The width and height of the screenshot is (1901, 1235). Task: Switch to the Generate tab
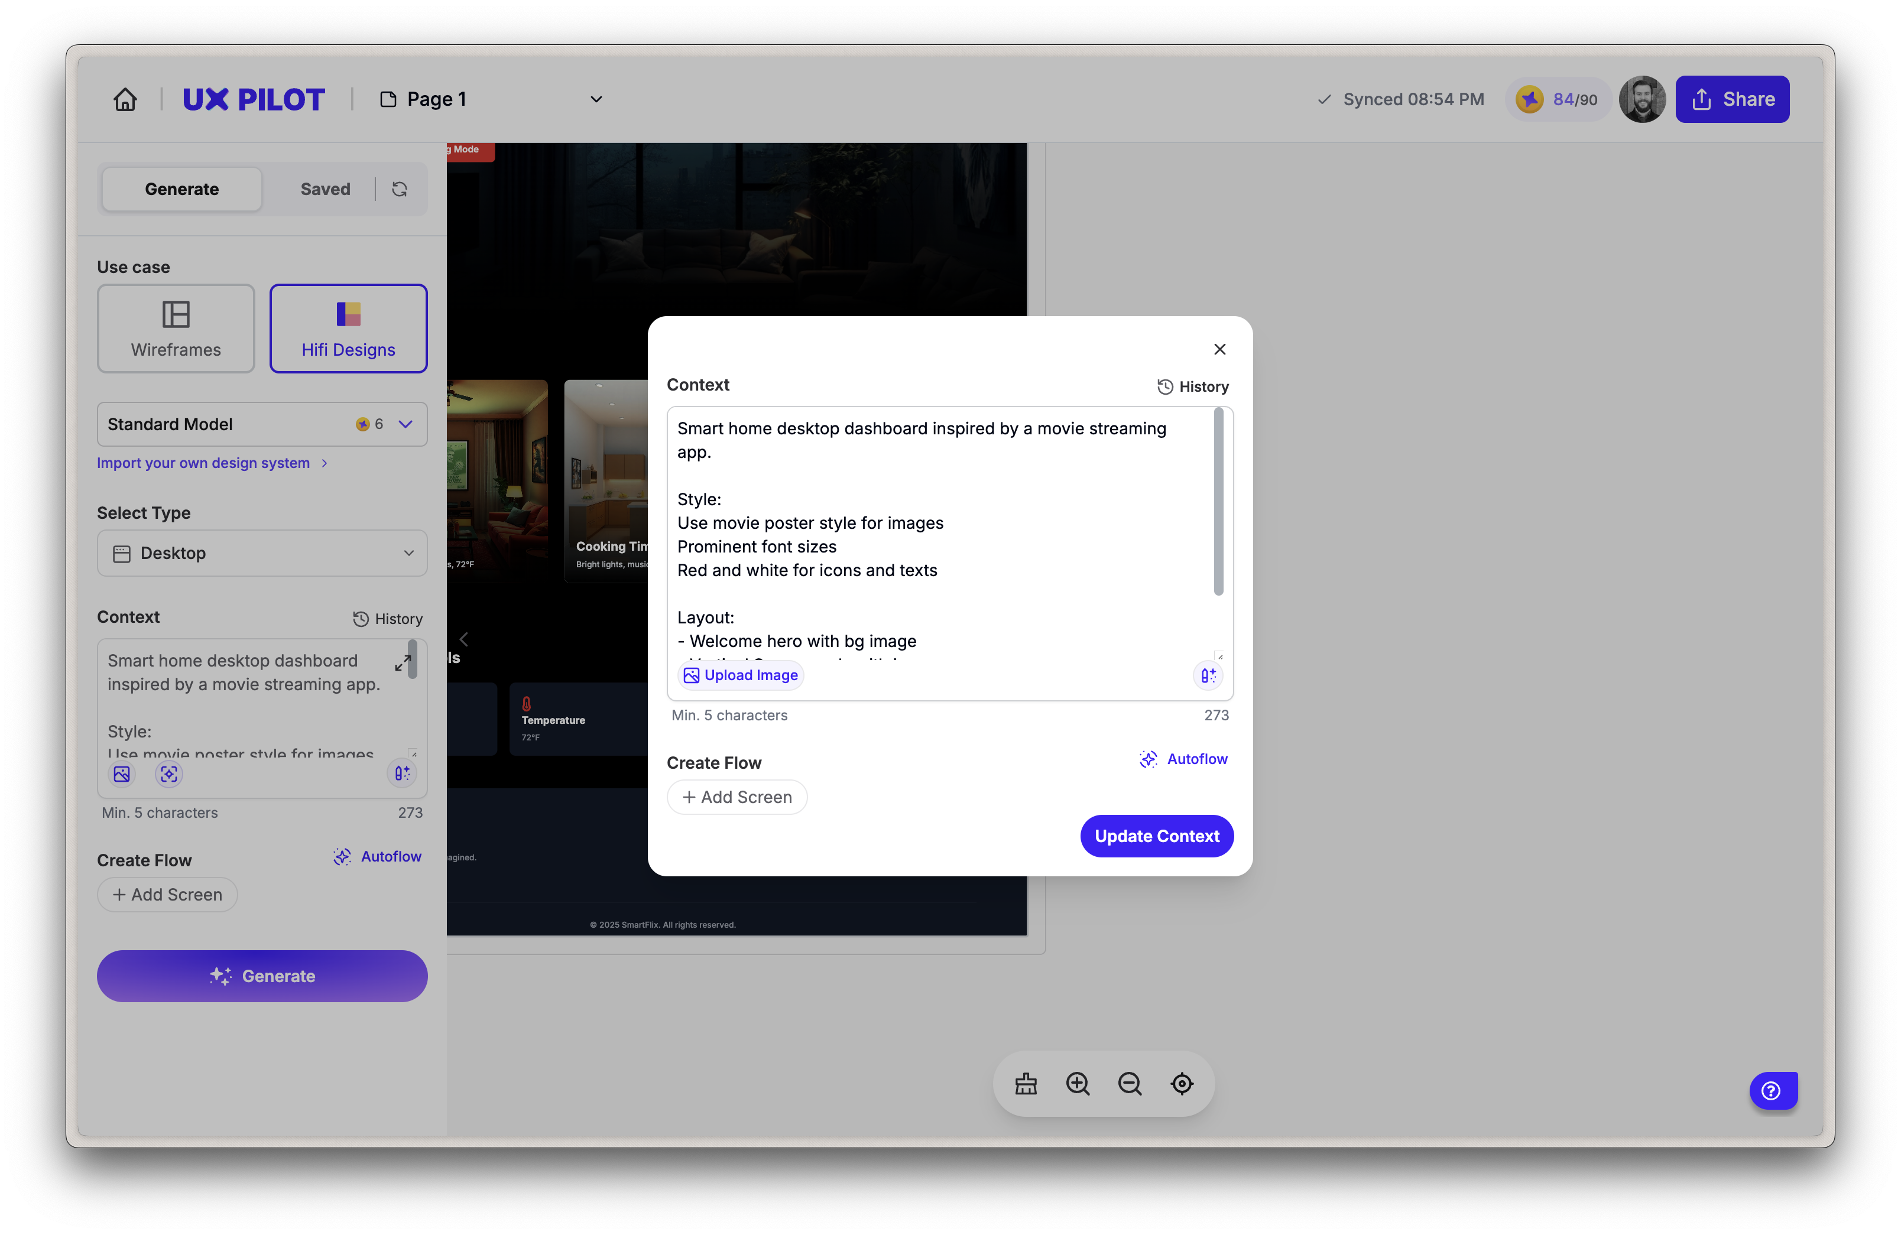(182, 189)
